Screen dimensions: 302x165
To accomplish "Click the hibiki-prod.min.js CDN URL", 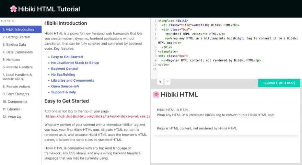I will click(98, 116).
